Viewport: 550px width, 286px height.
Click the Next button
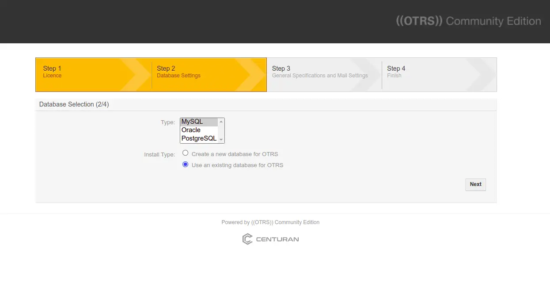tap(476, 184)
